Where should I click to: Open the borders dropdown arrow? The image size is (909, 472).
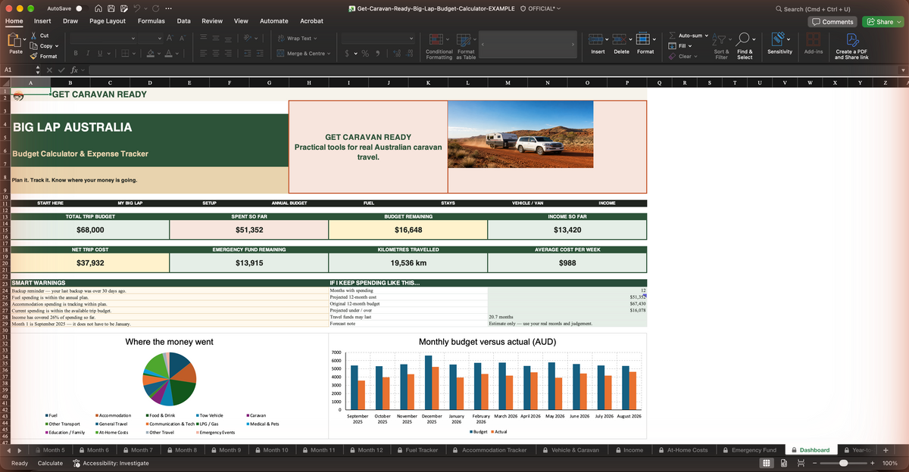click(x=134, y=54)
